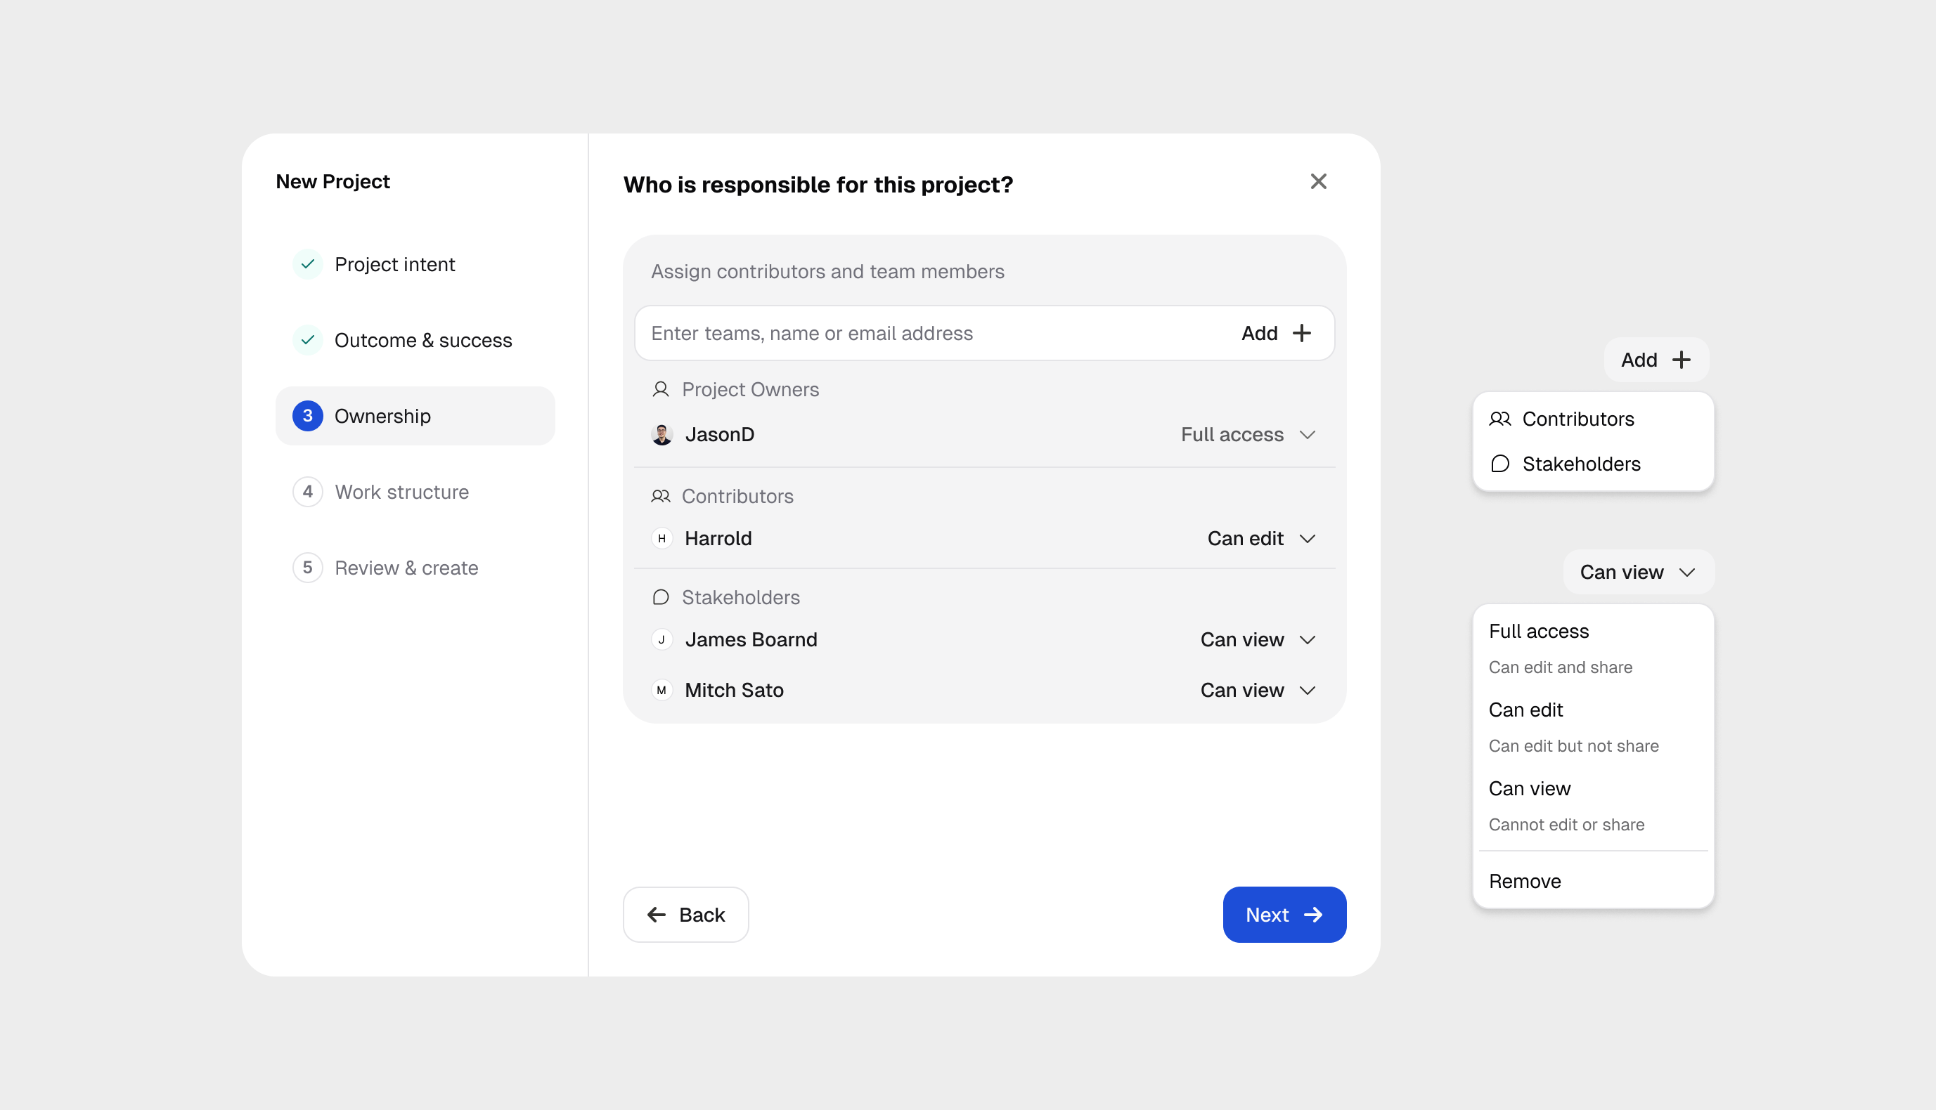Select Full access permission option
This screenshot has height=1110, width=1936.
tap(1593, 648)
